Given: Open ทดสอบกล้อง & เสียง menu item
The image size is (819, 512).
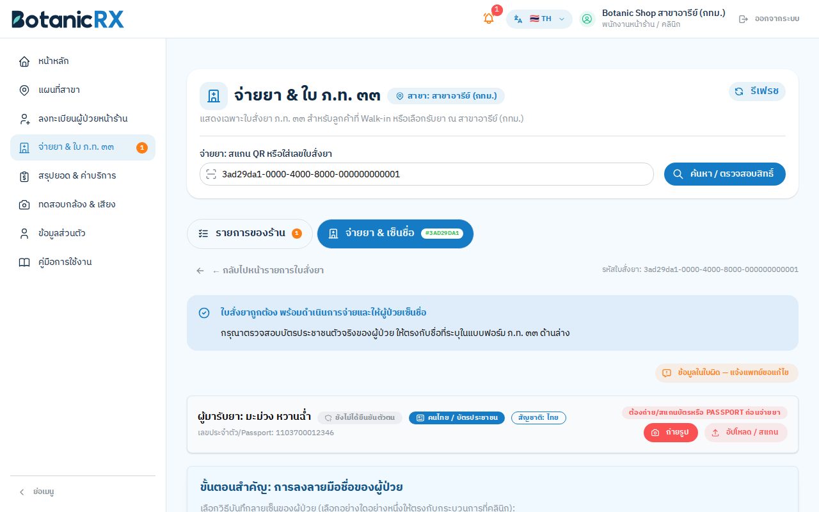Looking at the screenshot, I should [83, 205].
